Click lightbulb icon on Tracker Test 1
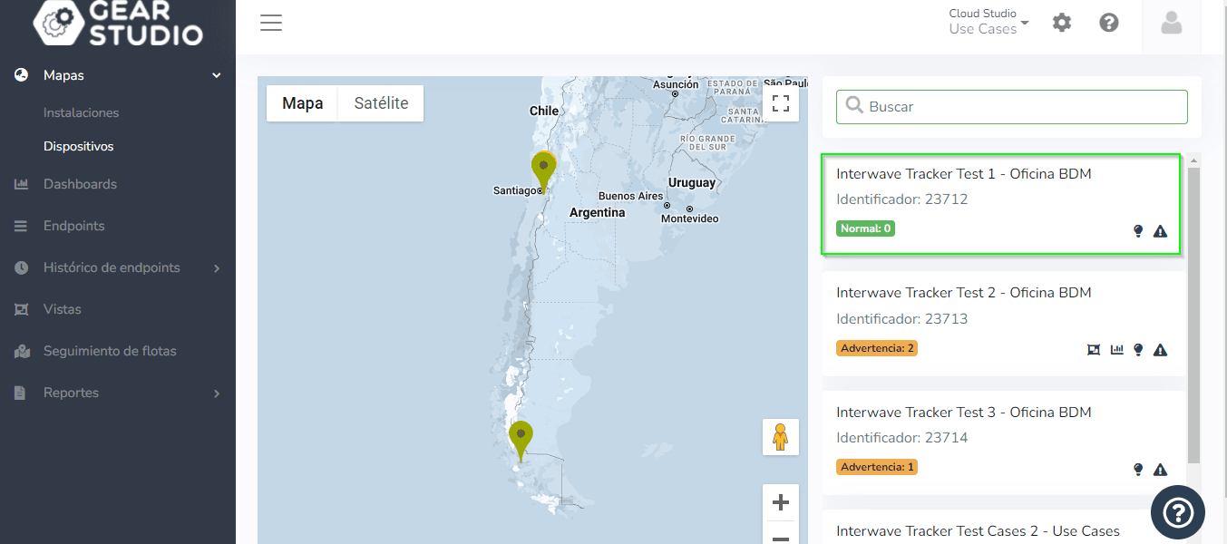The width and height of the screenshot is (1227, 544). click(x=1138, y=231)
